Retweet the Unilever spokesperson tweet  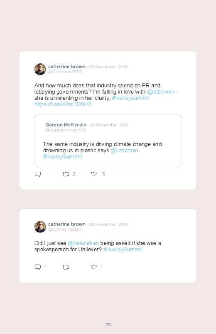click(x=66, y=267)
